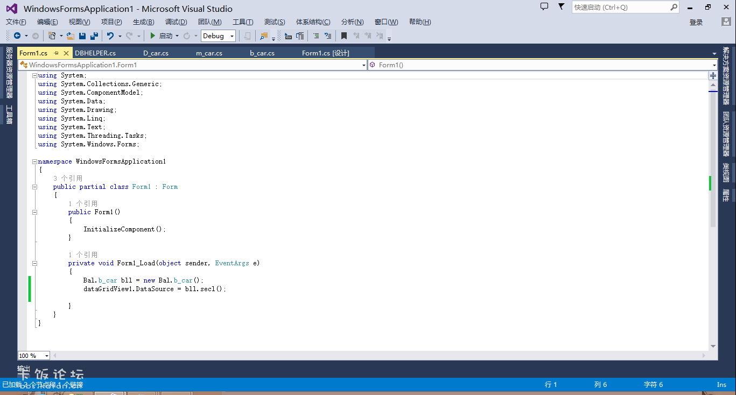This screenshot has width=736, height=395.
Task: Save the current file with the disk icon
Action: pyautogui.click(x=82, y=36)
